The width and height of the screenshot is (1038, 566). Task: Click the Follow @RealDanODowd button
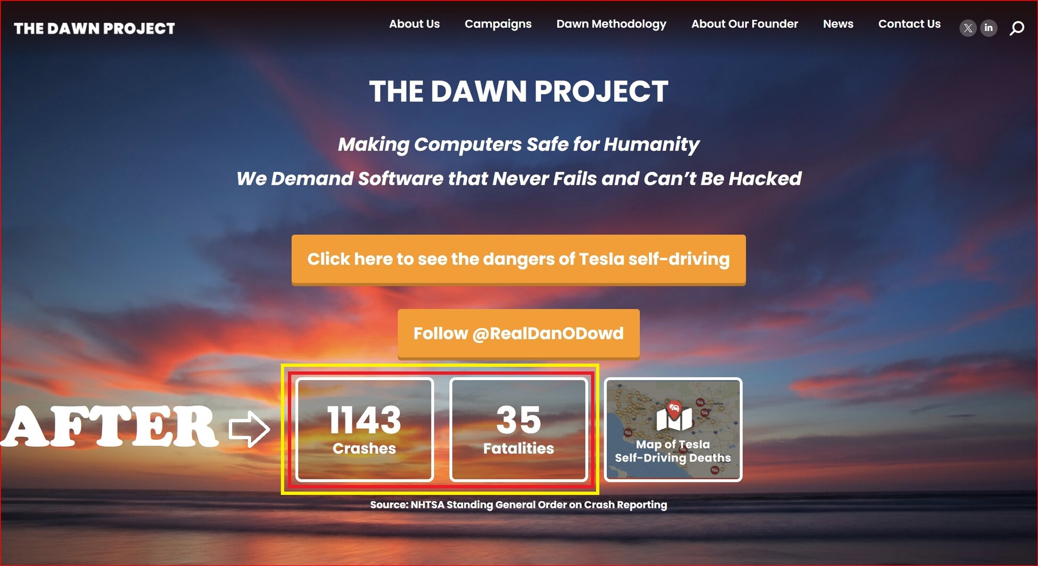pos(518,334)
